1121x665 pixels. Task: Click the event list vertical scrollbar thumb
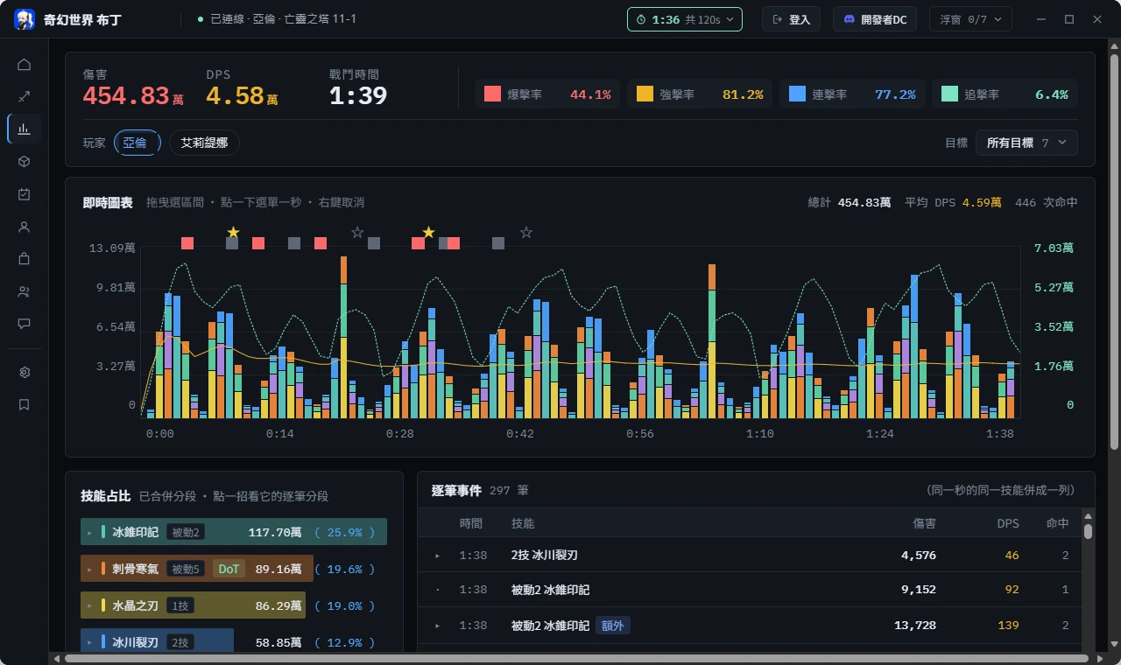(x=1088, y=531)
